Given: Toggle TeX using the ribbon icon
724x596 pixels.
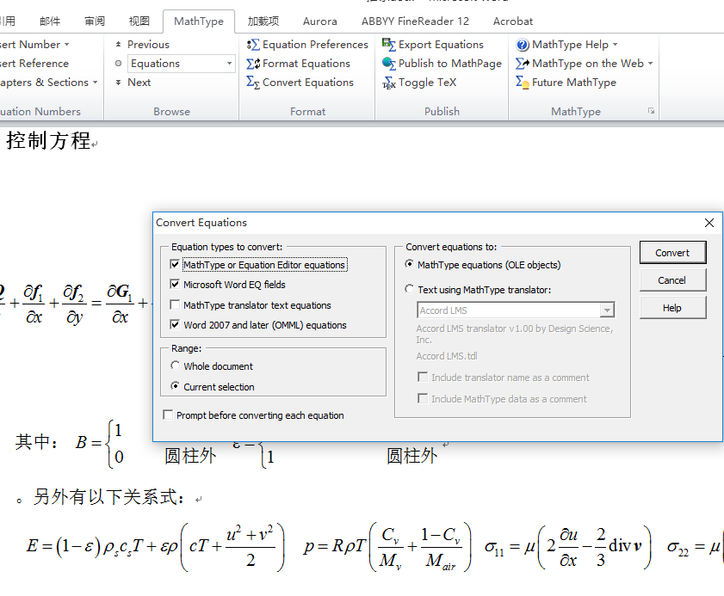Looking at the screenshot, I should (389, 83).
